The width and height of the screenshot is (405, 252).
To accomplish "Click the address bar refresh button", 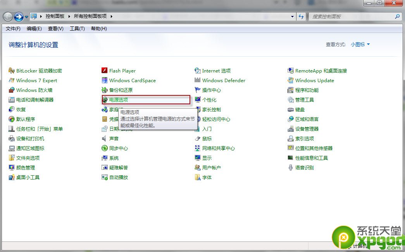I will [x=302, y=17].
